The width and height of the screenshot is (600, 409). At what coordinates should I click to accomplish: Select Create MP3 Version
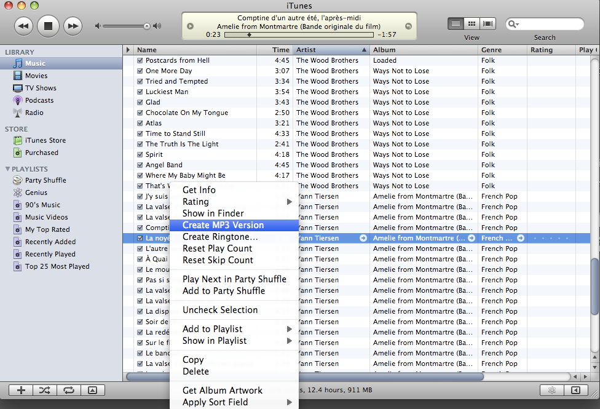(234, 225)
